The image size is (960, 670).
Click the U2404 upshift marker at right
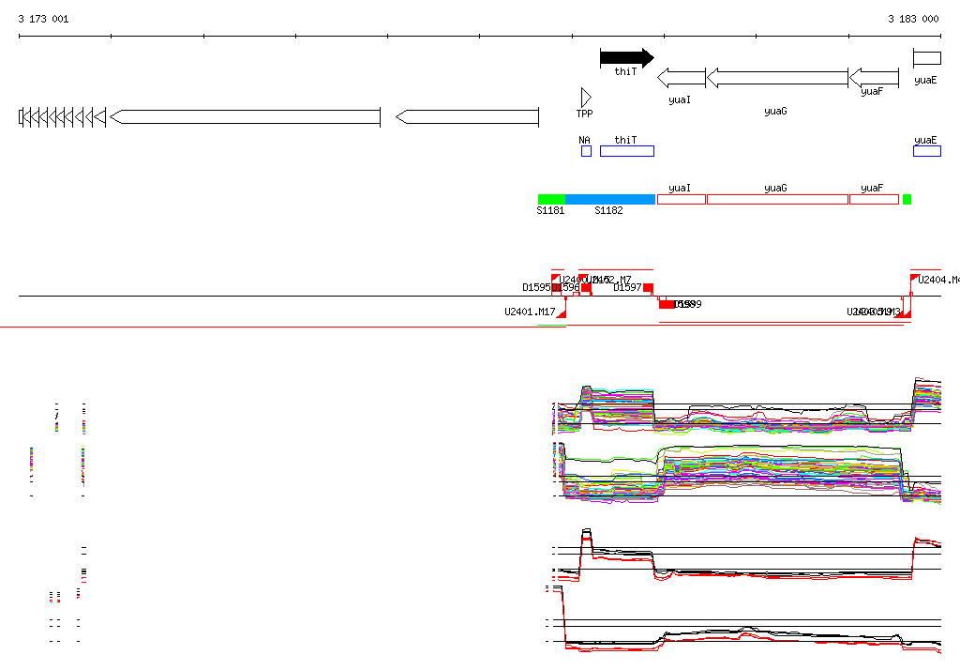915,280
